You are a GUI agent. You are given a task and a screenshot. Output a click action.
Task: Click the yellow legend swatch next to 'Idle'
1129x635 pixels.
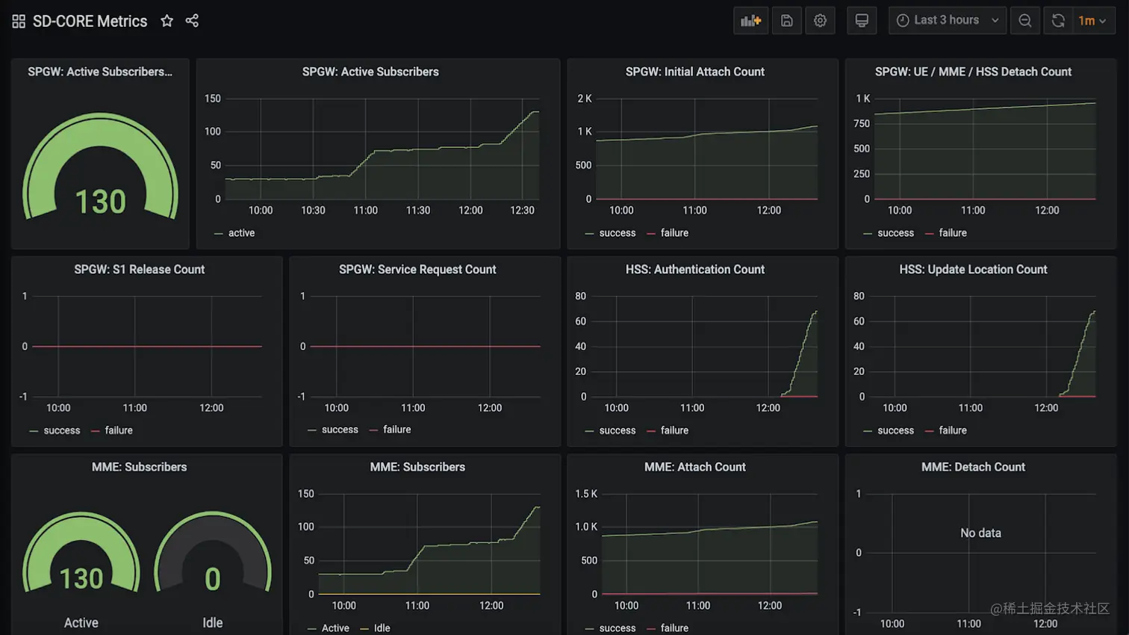click(364, 629)
